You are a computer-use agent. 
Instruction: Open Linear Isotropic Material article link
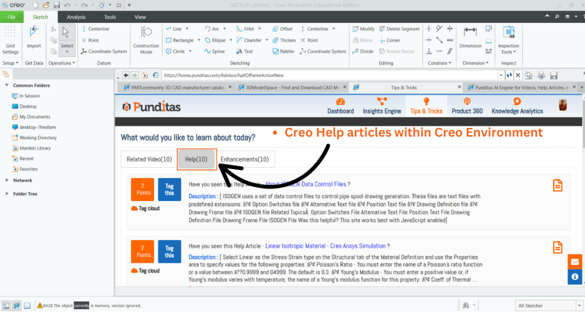coord(325,246)
